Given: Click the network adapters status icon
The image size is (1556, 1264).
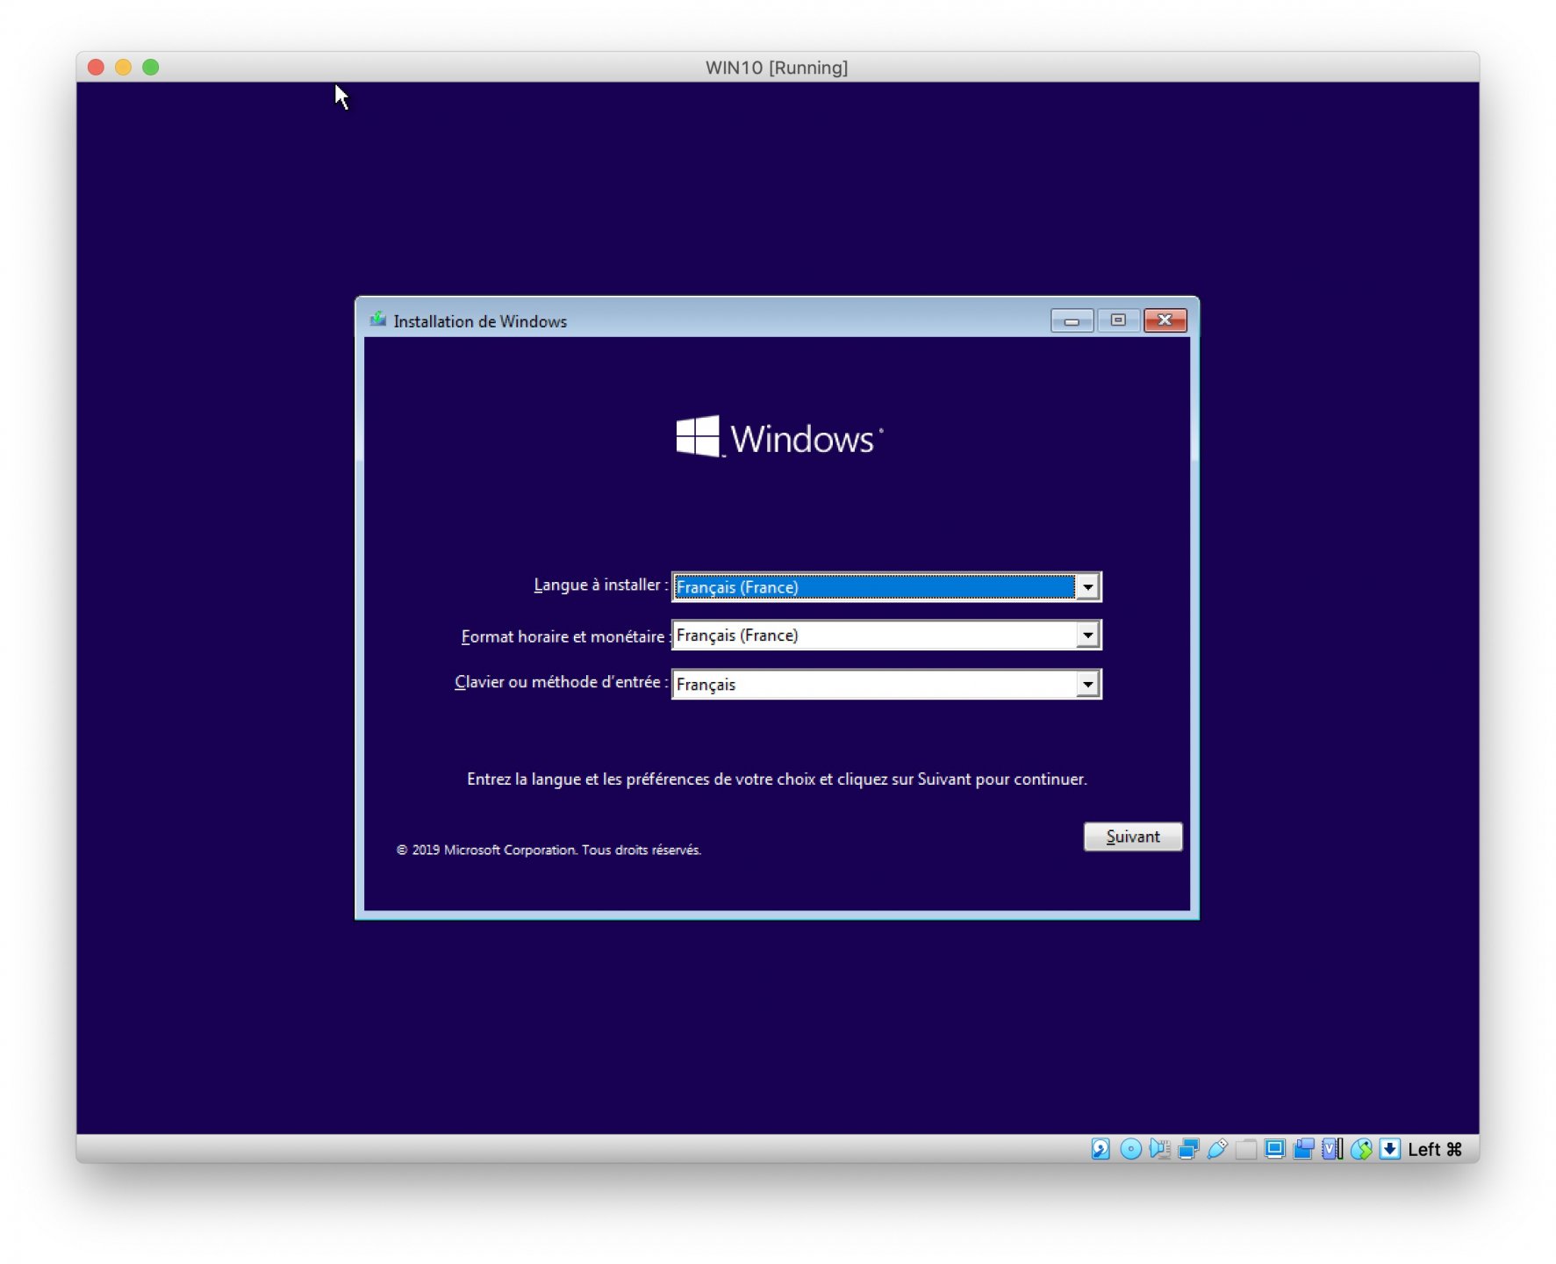Looking at the screenshot, I should click(x=1188, y=1148).
